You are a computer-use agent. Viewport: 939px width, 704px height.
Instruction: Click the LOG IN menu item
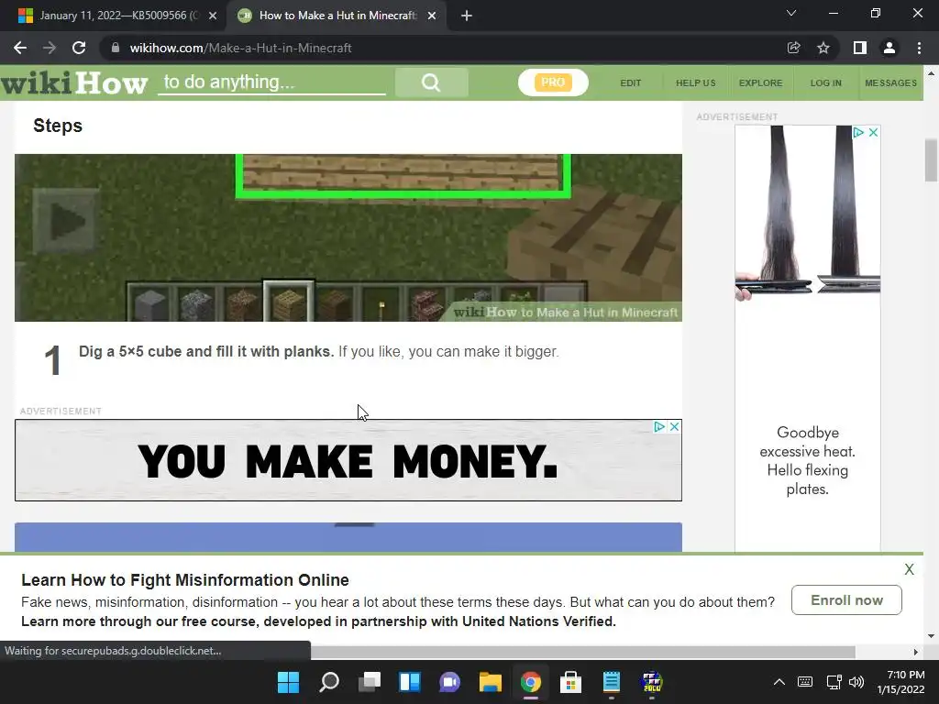pyautogui.click(x=826, y=82)
